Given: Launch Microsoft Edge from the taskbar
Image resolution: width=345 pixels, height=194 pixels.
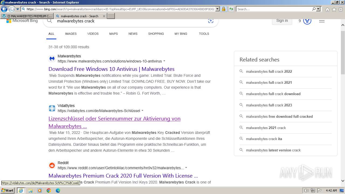Looking at the screenshot, I should 58,190.
